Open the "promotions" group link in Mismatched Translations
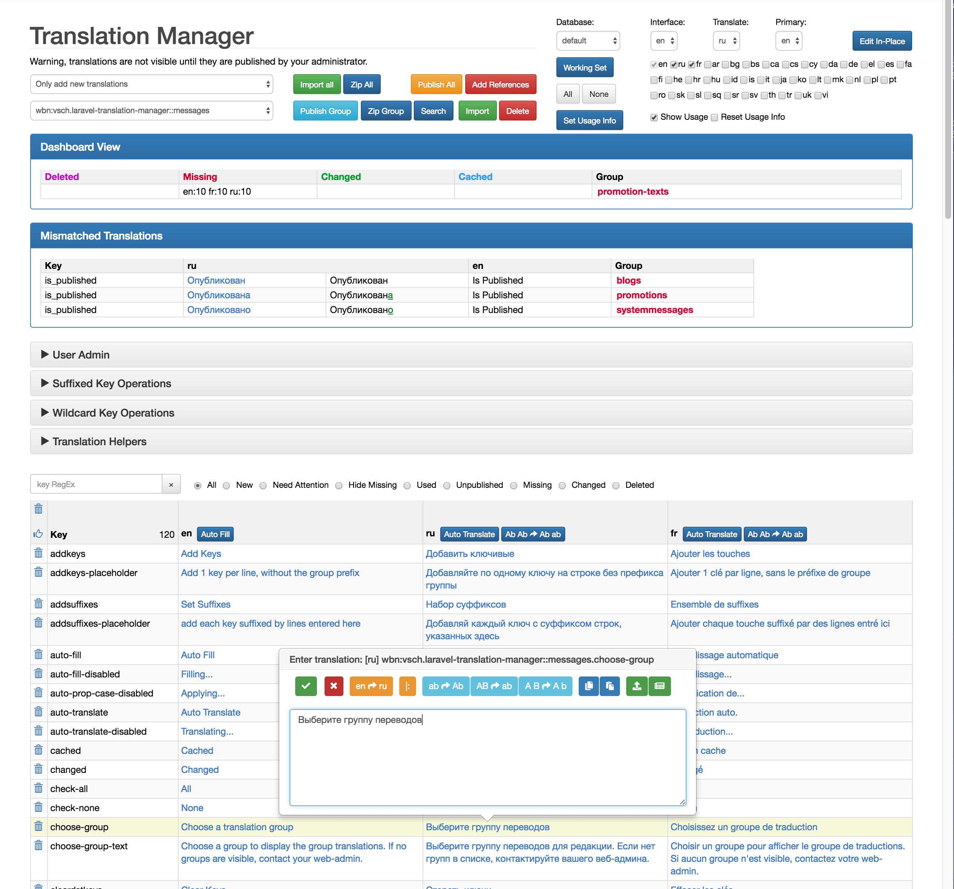 [x=642, y=295]
